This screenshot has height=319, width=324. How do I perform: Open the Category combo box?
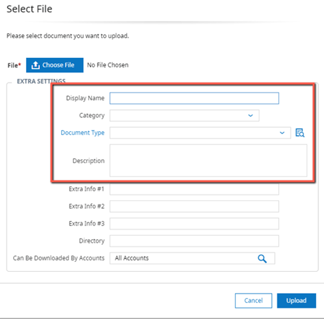click(x=184, y=115)
